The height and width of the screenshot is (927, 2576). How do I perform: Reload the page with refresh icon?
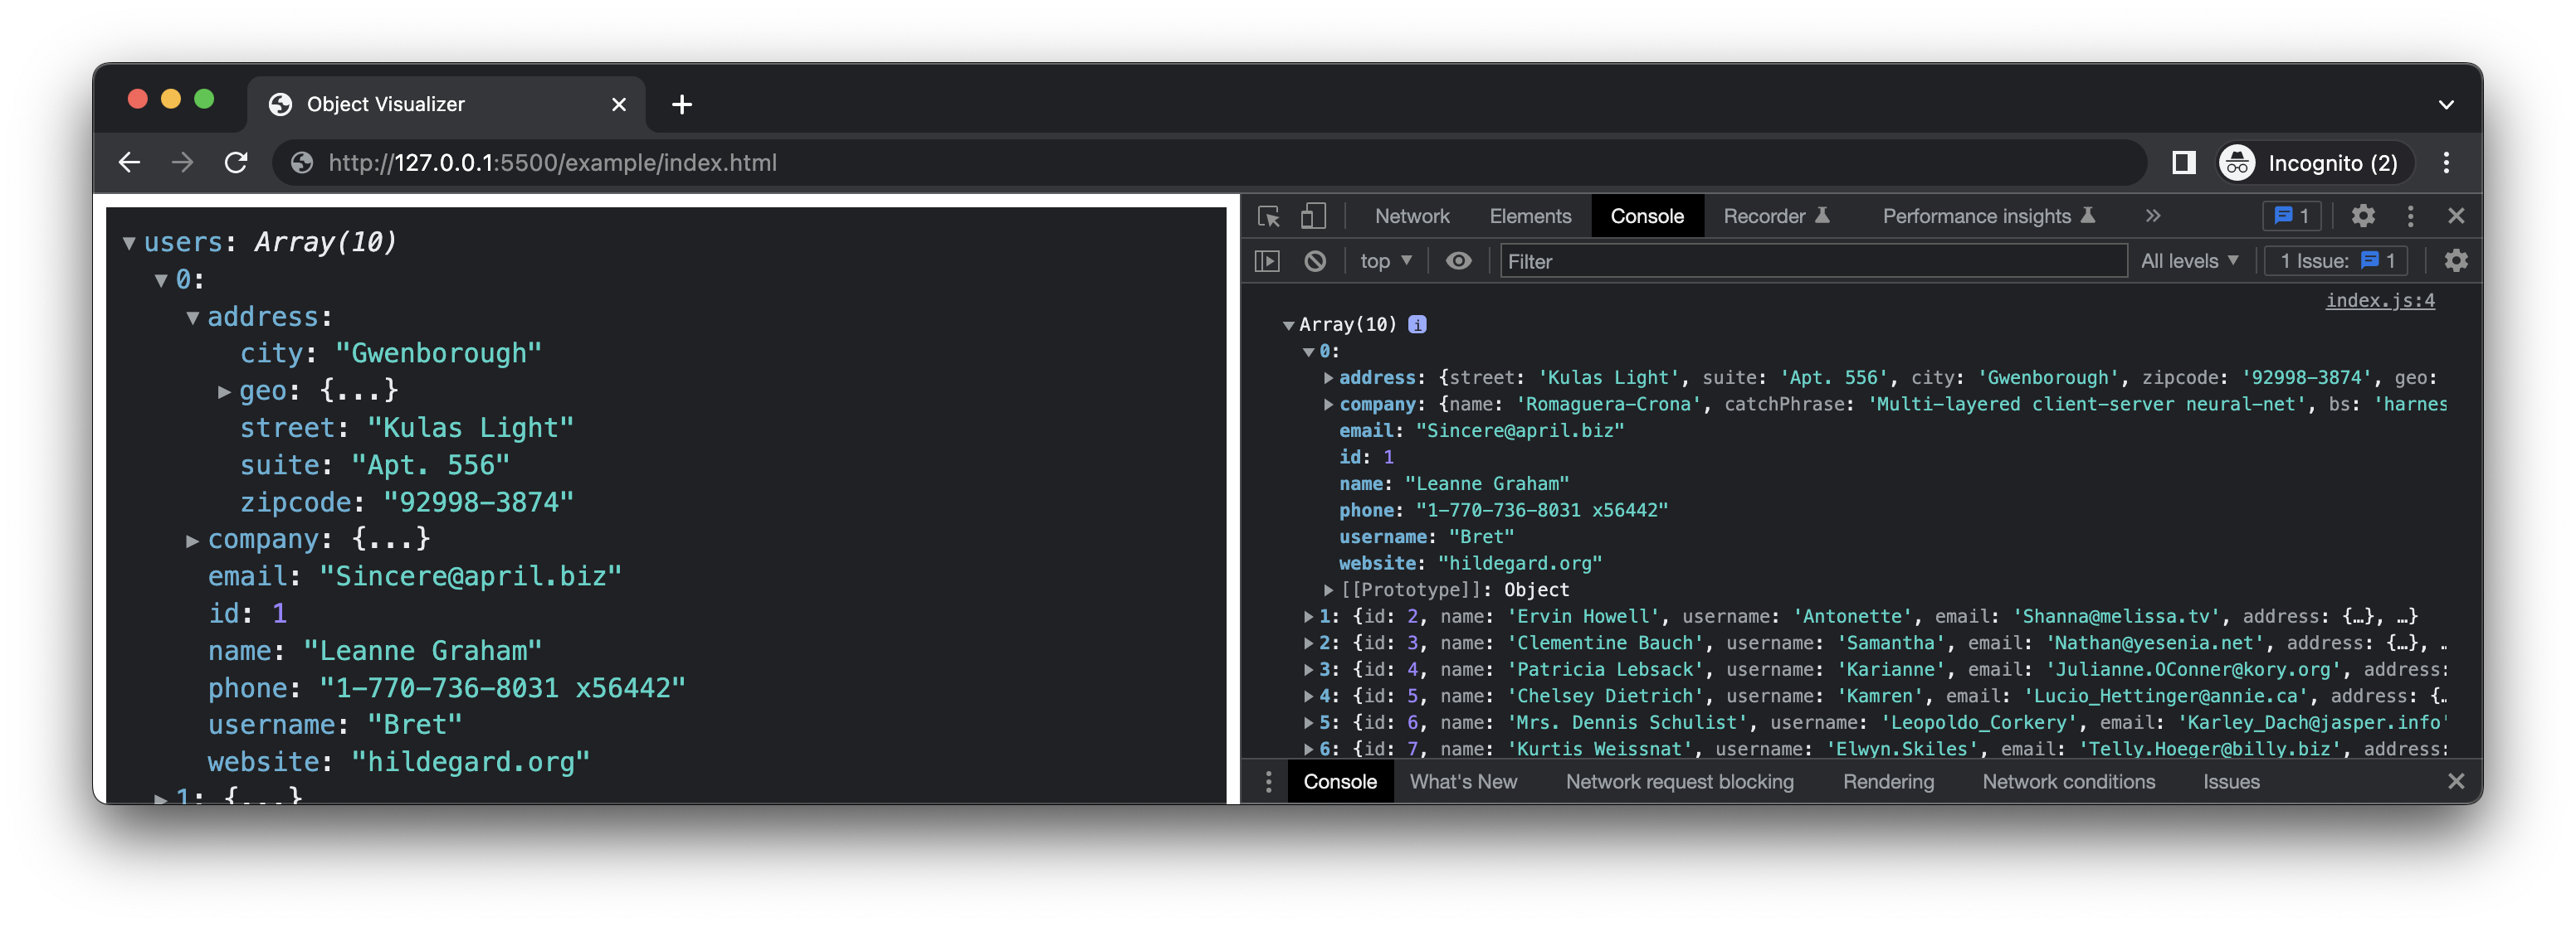tap(236, 163)
